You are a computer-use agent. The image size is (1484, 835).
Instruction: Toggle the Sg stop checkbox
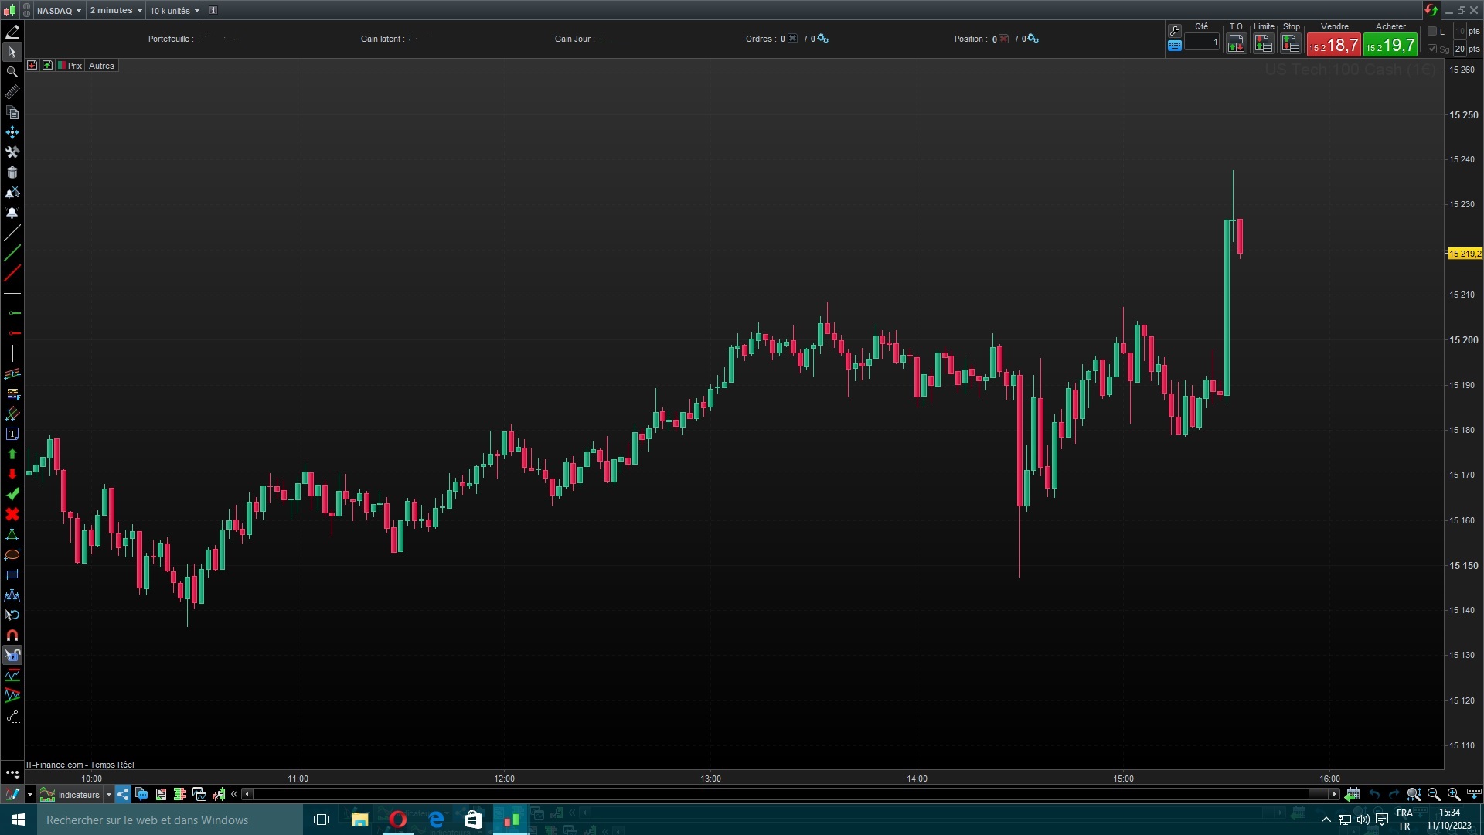1432,49
